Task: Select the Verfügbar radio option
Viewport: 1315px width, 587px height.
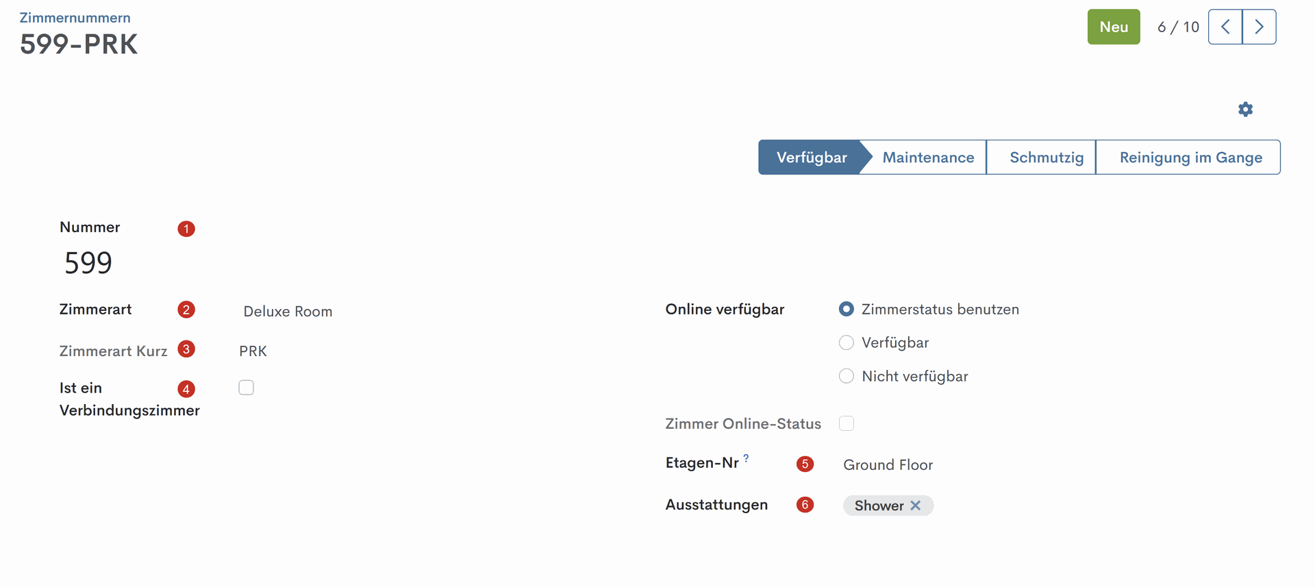Action: pos(847,342)
